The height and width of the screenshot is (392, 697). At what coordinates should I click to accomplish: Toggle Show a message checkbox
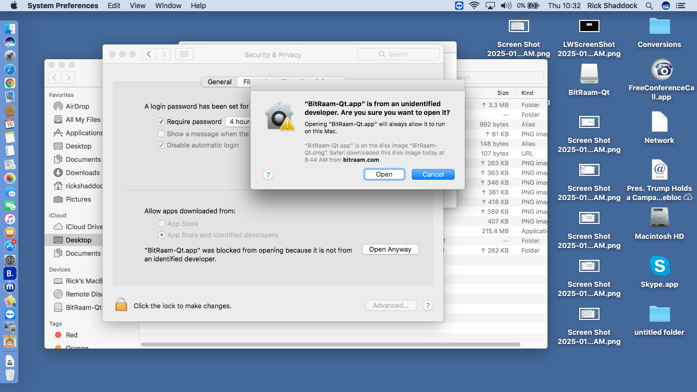(x=161, y=134)
